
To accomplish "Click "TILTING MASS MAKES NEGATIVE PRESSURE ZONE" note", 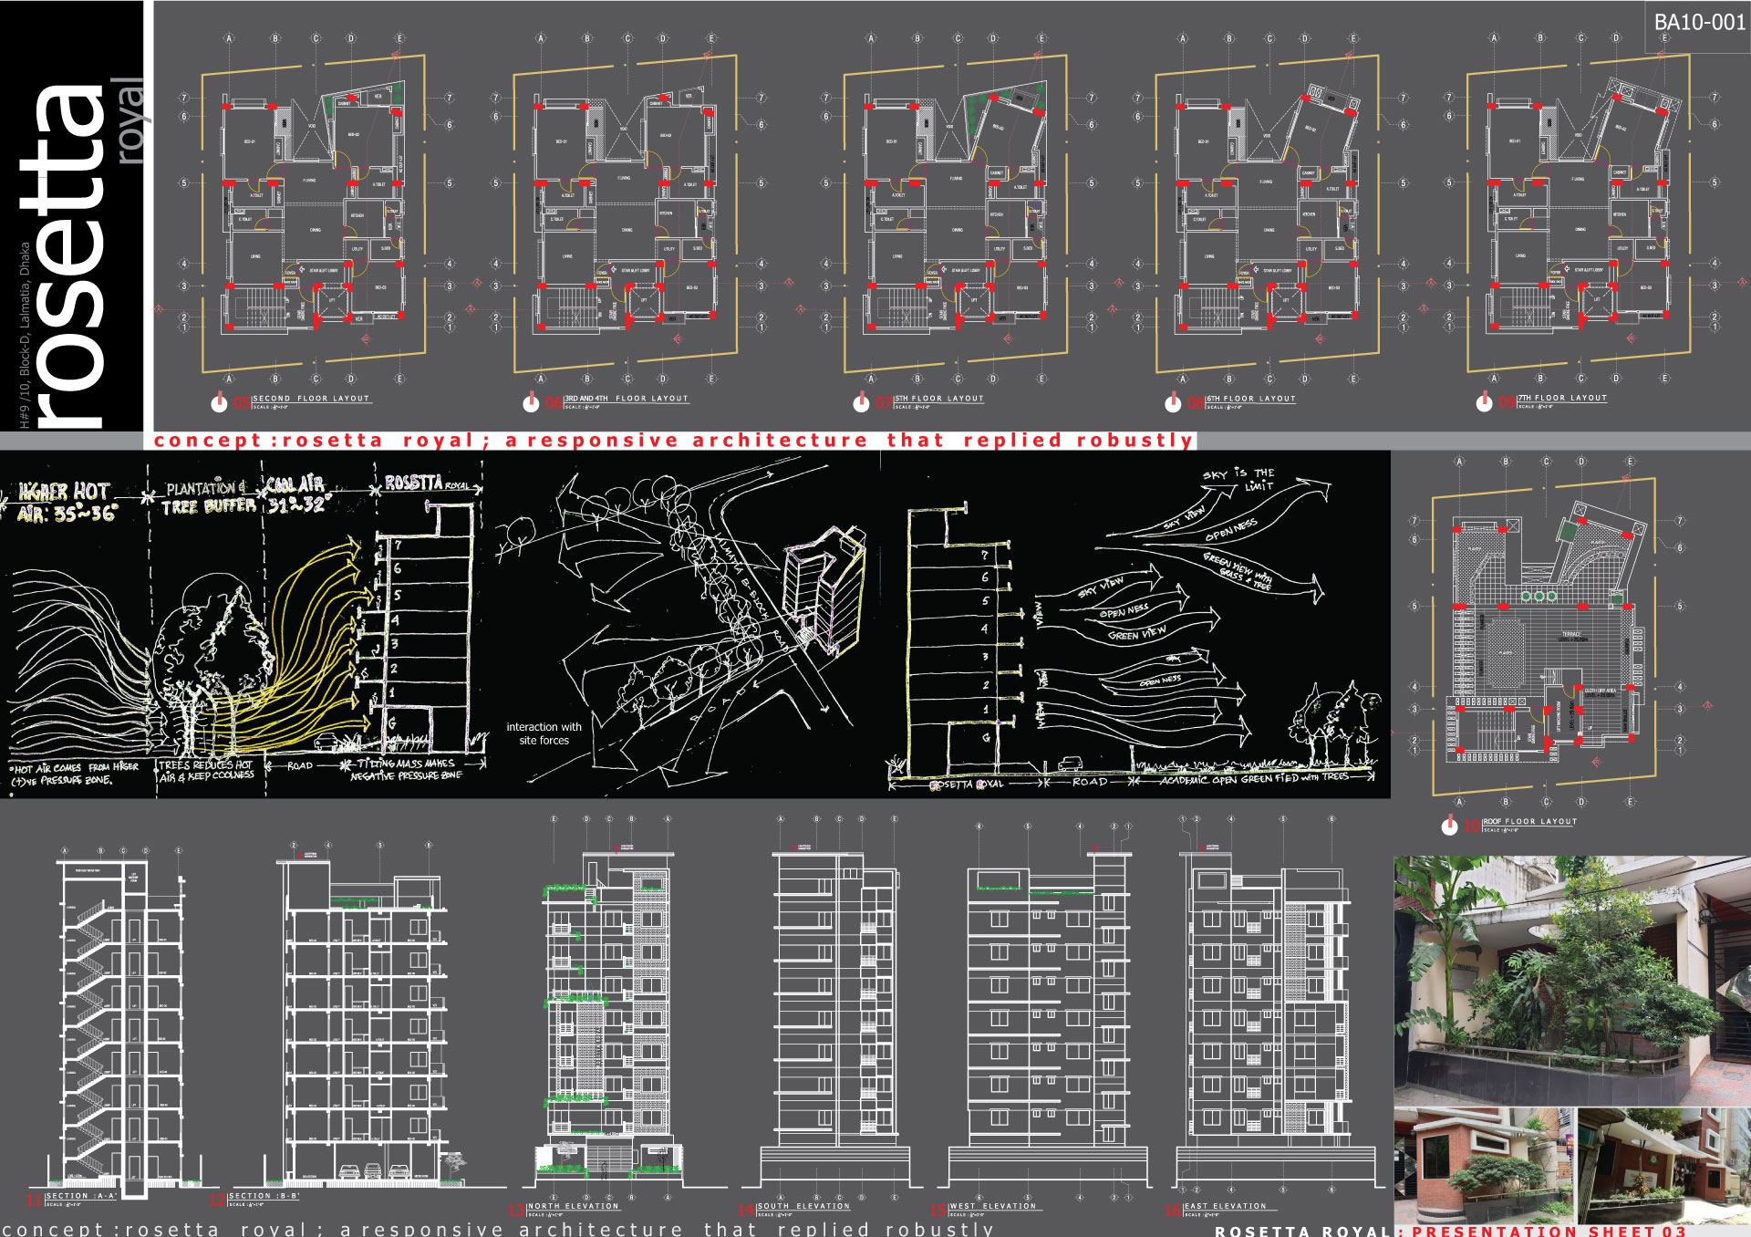I will pyautogui.click(x=406, y=769).
